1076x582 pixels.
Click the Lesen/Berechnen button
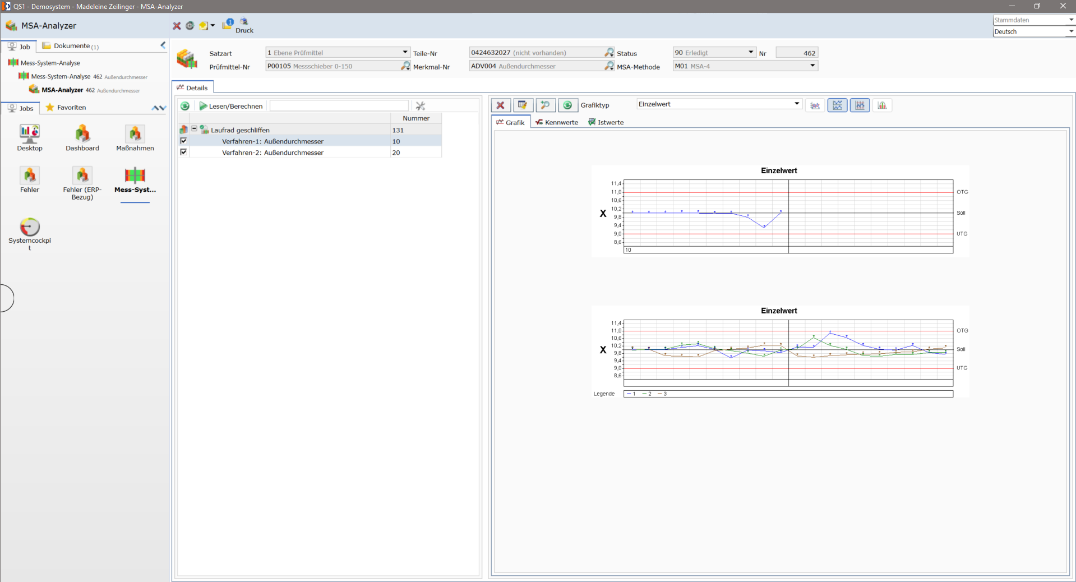click(231, 106)
